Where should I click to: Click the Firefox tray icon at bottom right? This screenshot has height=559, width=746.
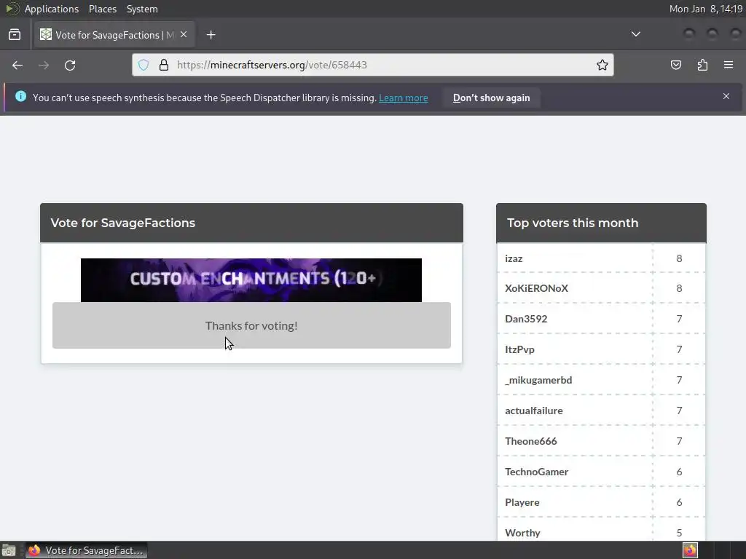click(x=690, y=550)
